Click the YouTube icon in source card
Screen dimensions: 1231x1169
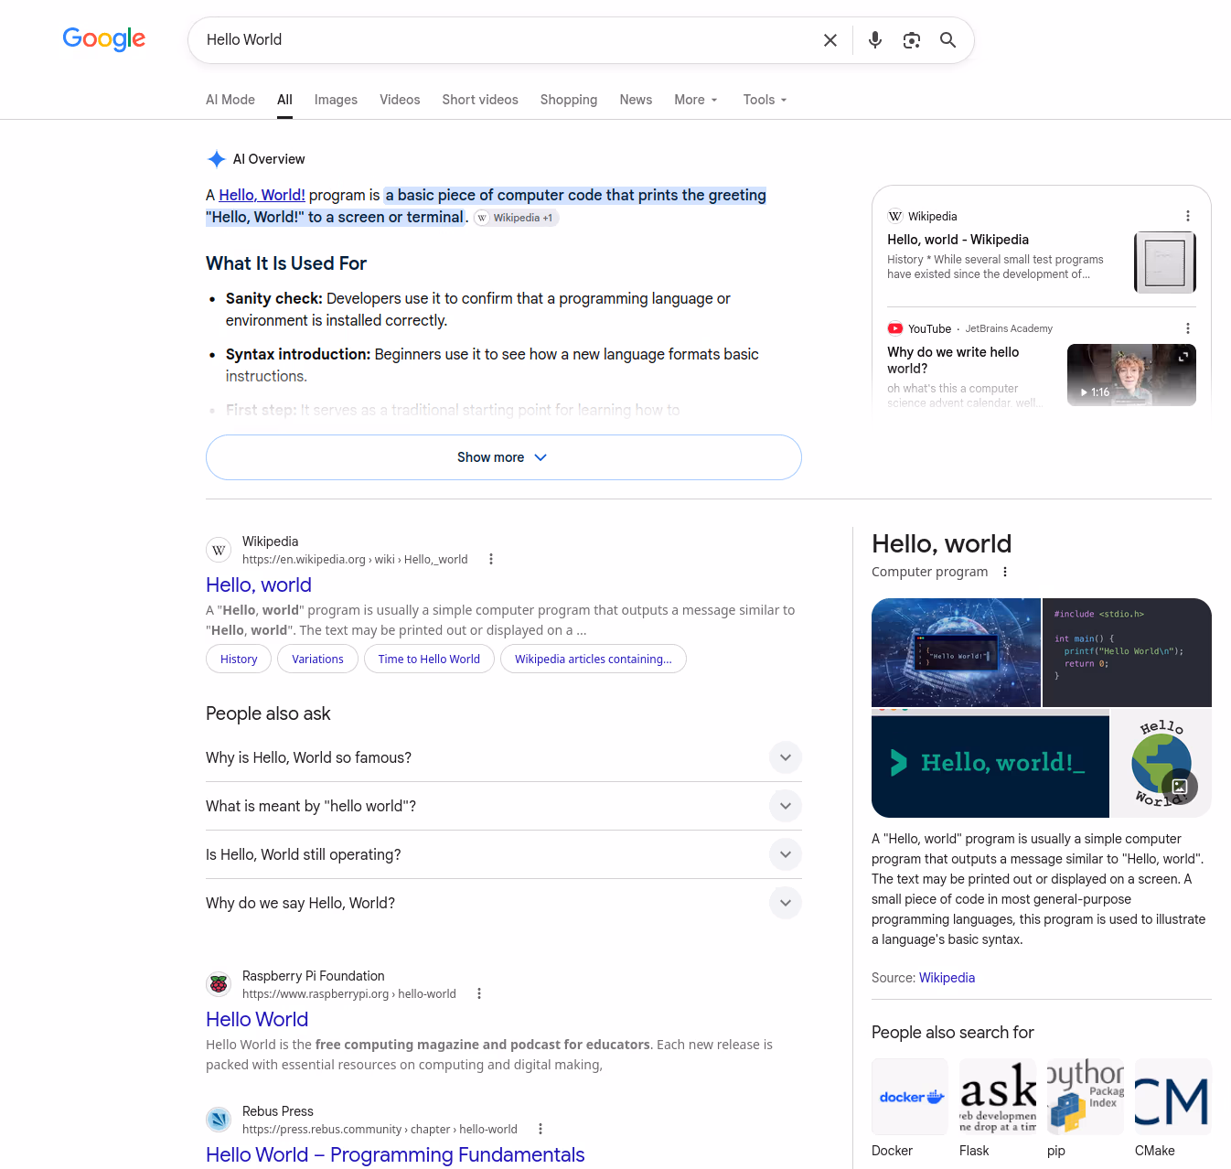click(895, 328)
